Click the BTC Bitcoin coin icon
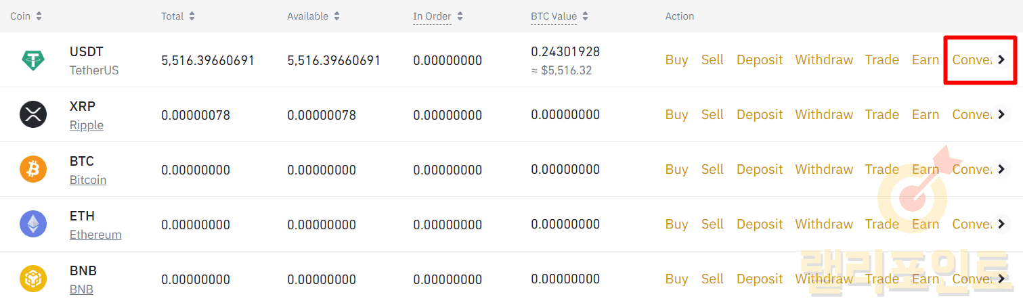The height and width of the screenshot is (305, 1023). click(x=33, y=170)
